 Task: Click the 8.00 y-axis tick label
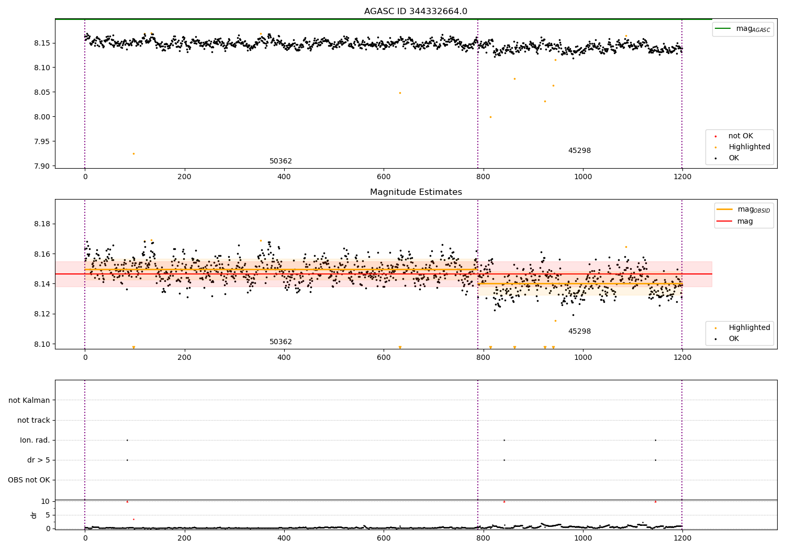(x=41, y=117)
